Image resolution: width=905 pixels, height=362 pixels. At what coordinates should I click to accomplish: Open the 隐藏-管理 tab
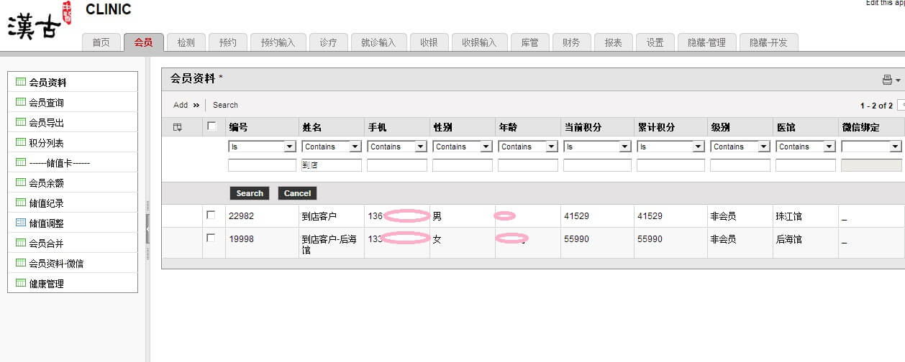coord(707,42)
